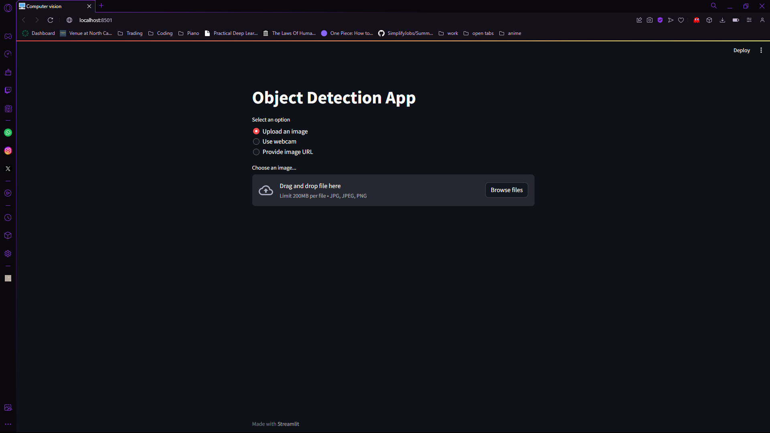770x433 pixels.
Task: Select the Use webcam option
Action: click(x=256, y=142)
